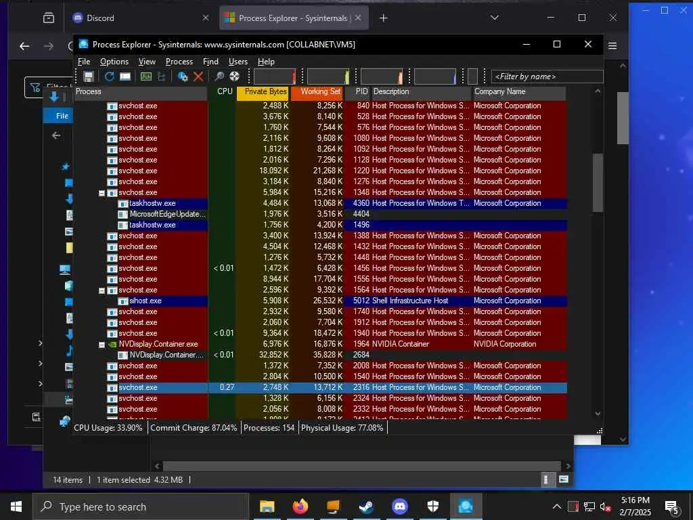Select the MicrosoftEdgeUpdate process row

point(320,214)
